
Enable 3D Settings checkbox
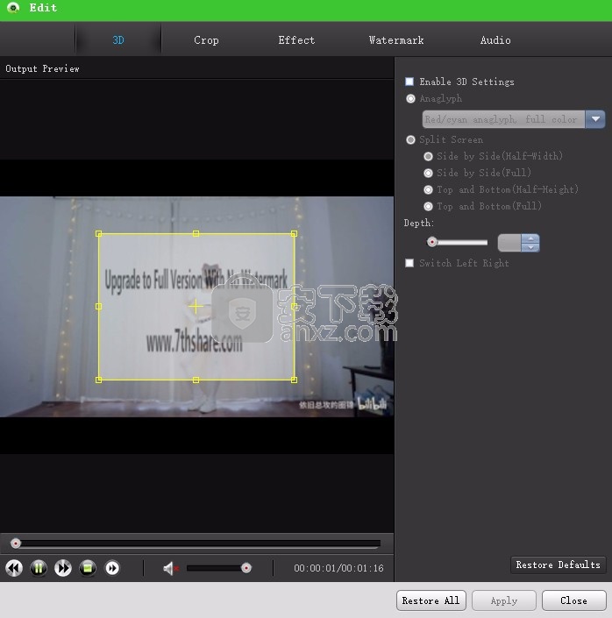(409, 82)
